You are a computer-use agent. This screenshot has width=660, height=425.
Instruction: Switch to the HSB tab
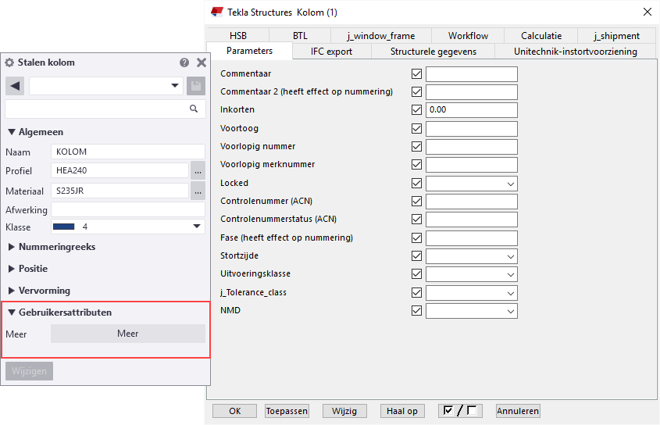point(238,36)
